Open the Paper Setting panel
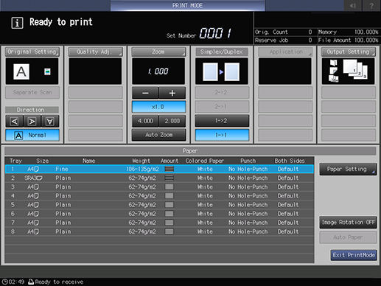Screen dimensions: 381x286 tap(348, 170)
